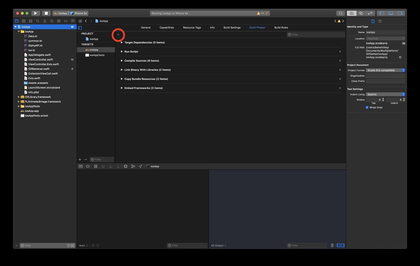Open the Auto variables scope dropdown
The height and width of the screenshot is (266, 420).
coord(83,245)
